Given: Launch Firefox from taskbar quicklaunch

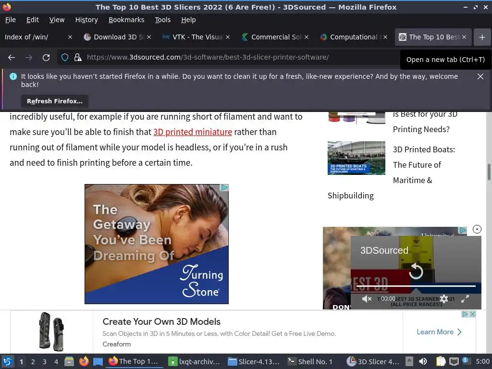Looking at the screenshot, I should [x=84, y=361].
